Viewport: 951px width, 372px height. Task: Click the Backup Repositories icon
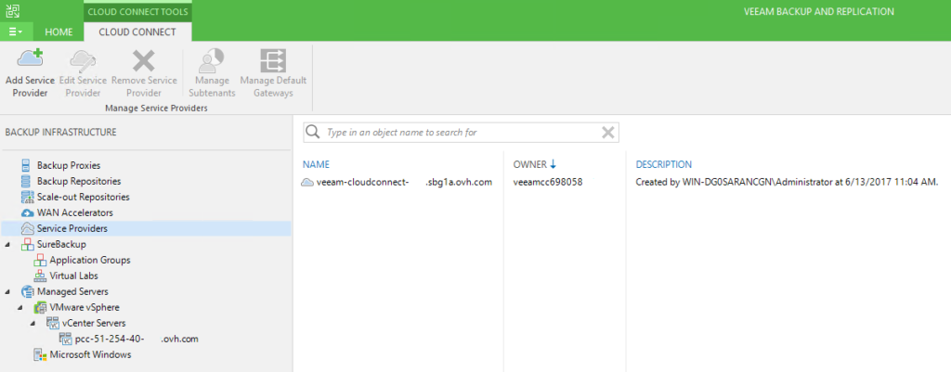tap(27, 181)
